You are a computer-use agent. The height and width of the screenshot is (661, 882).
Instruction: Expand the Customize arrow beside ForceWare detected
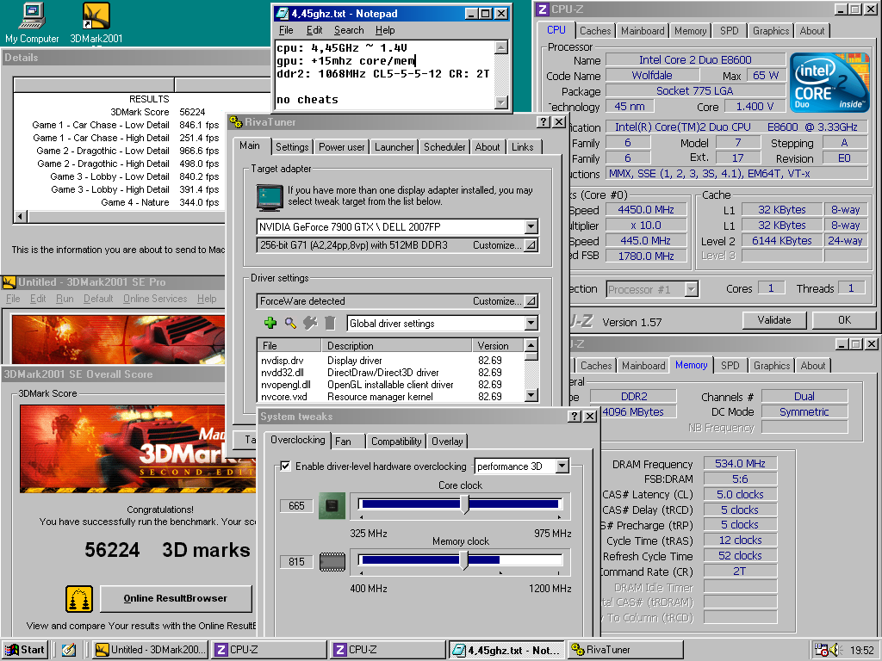click(531, 300)
